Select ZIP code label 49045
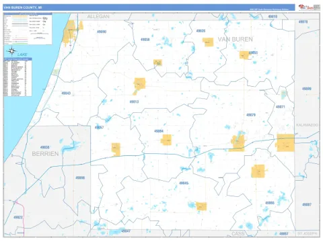This screenshot has width=323, height=242. (x=184, y=183)
